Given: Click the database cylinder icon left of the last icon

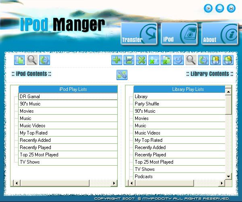Looking at the screenshot, I should coord(216,60).
